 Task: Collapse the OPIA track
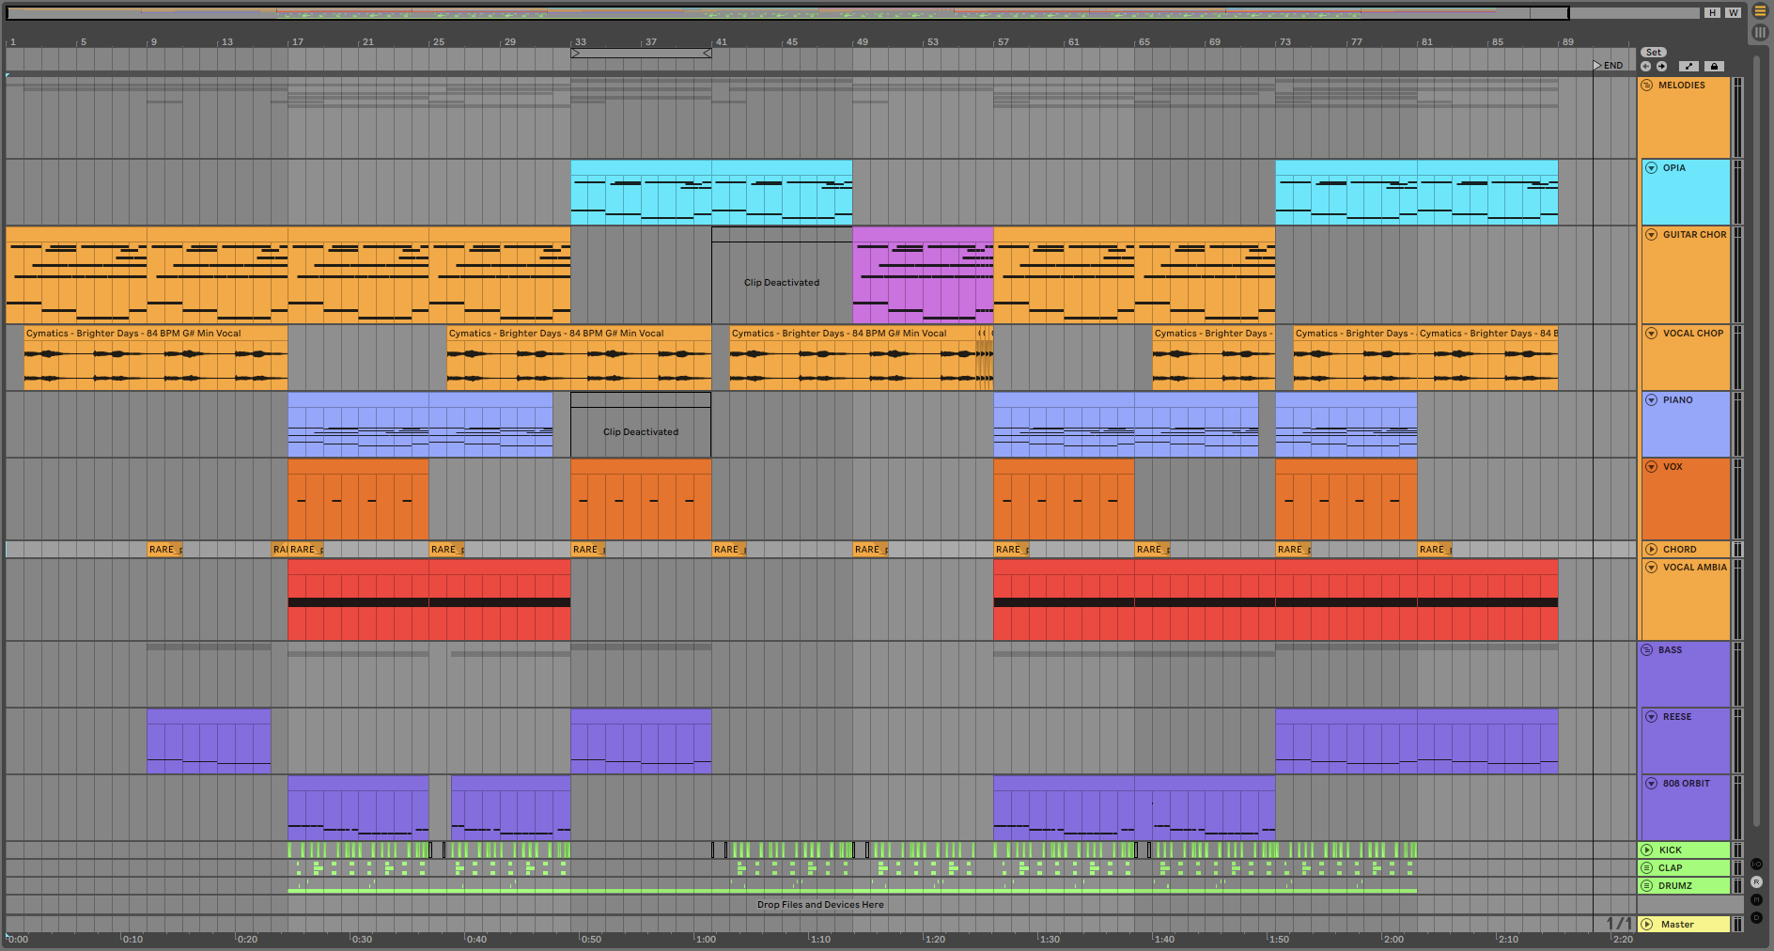[1651, 168]
